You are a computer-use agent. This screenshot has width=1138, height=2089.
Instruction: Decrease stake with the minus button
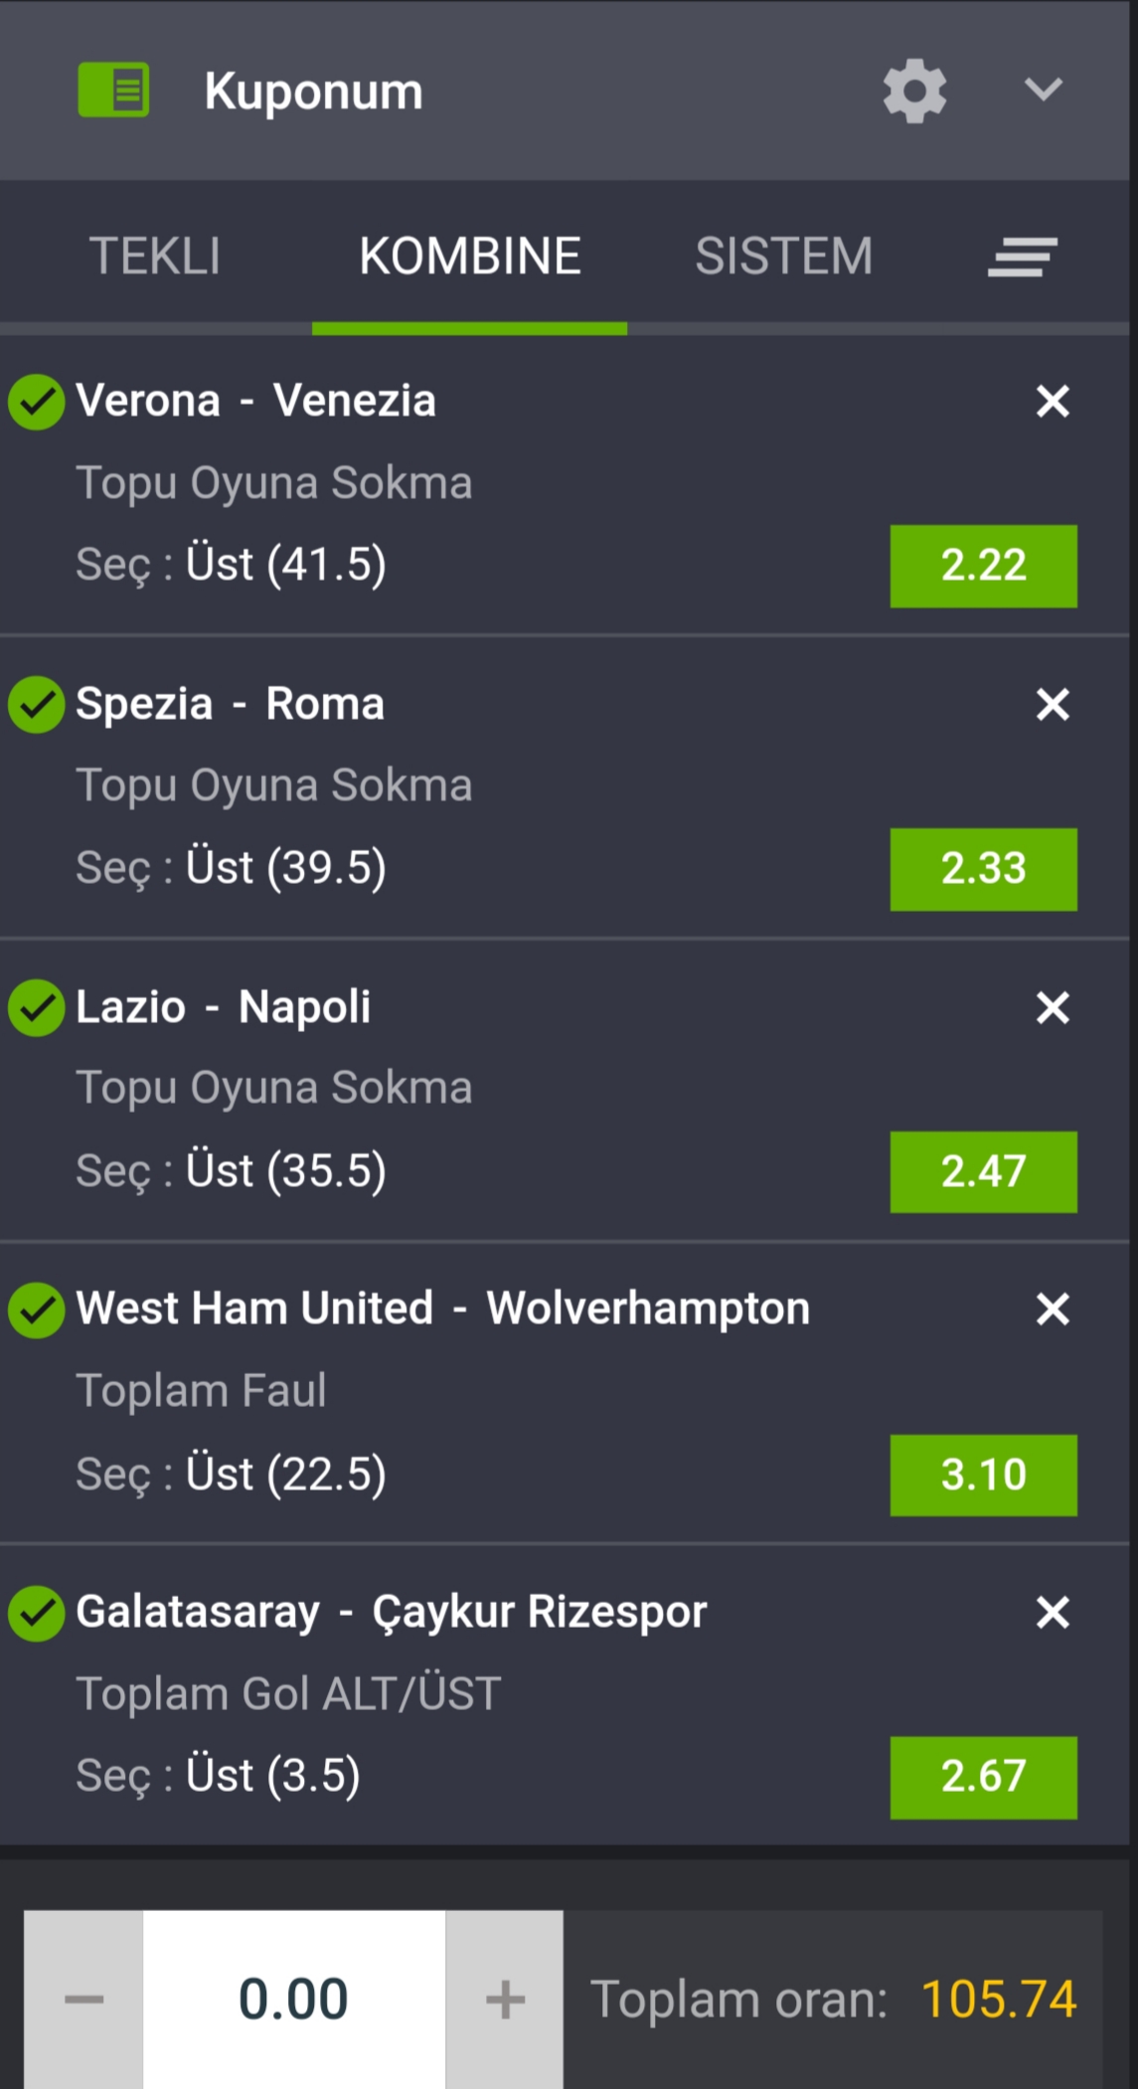tap(83, 1999)
